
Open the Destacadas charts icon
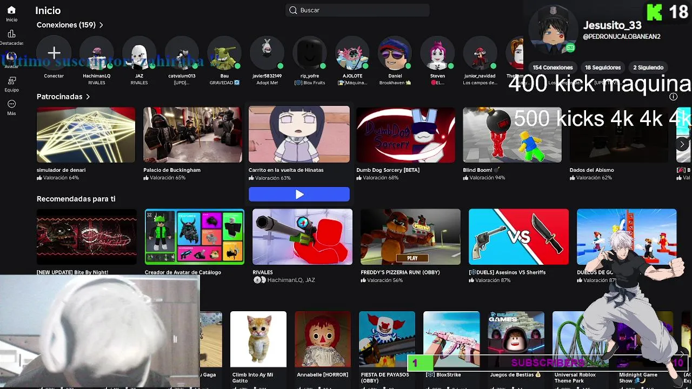tap(11, 34)
